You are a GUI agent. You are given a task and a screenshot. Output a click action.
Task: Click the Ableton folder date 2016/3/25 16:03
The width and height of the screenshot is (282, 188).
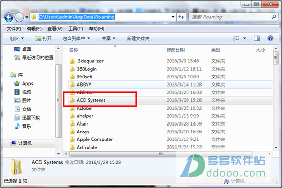point(184,92)
